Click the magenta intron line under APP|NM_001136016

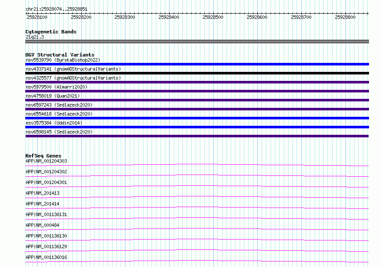tap(197, 261)
